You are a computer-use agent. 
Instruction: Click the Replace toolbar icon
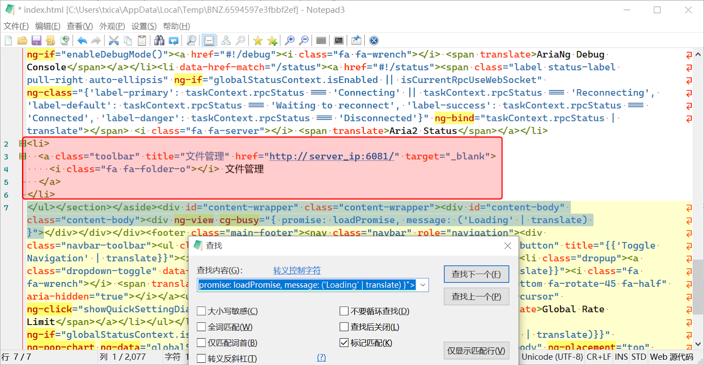point(174,41)
